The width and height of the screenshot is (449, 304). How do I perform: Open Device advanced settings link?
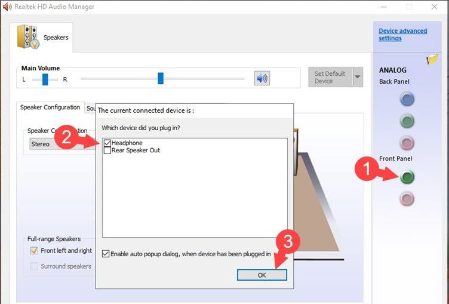coord(402,35)
